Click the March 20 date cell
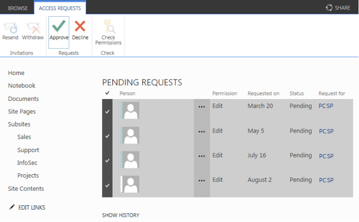 coord(260,106)
